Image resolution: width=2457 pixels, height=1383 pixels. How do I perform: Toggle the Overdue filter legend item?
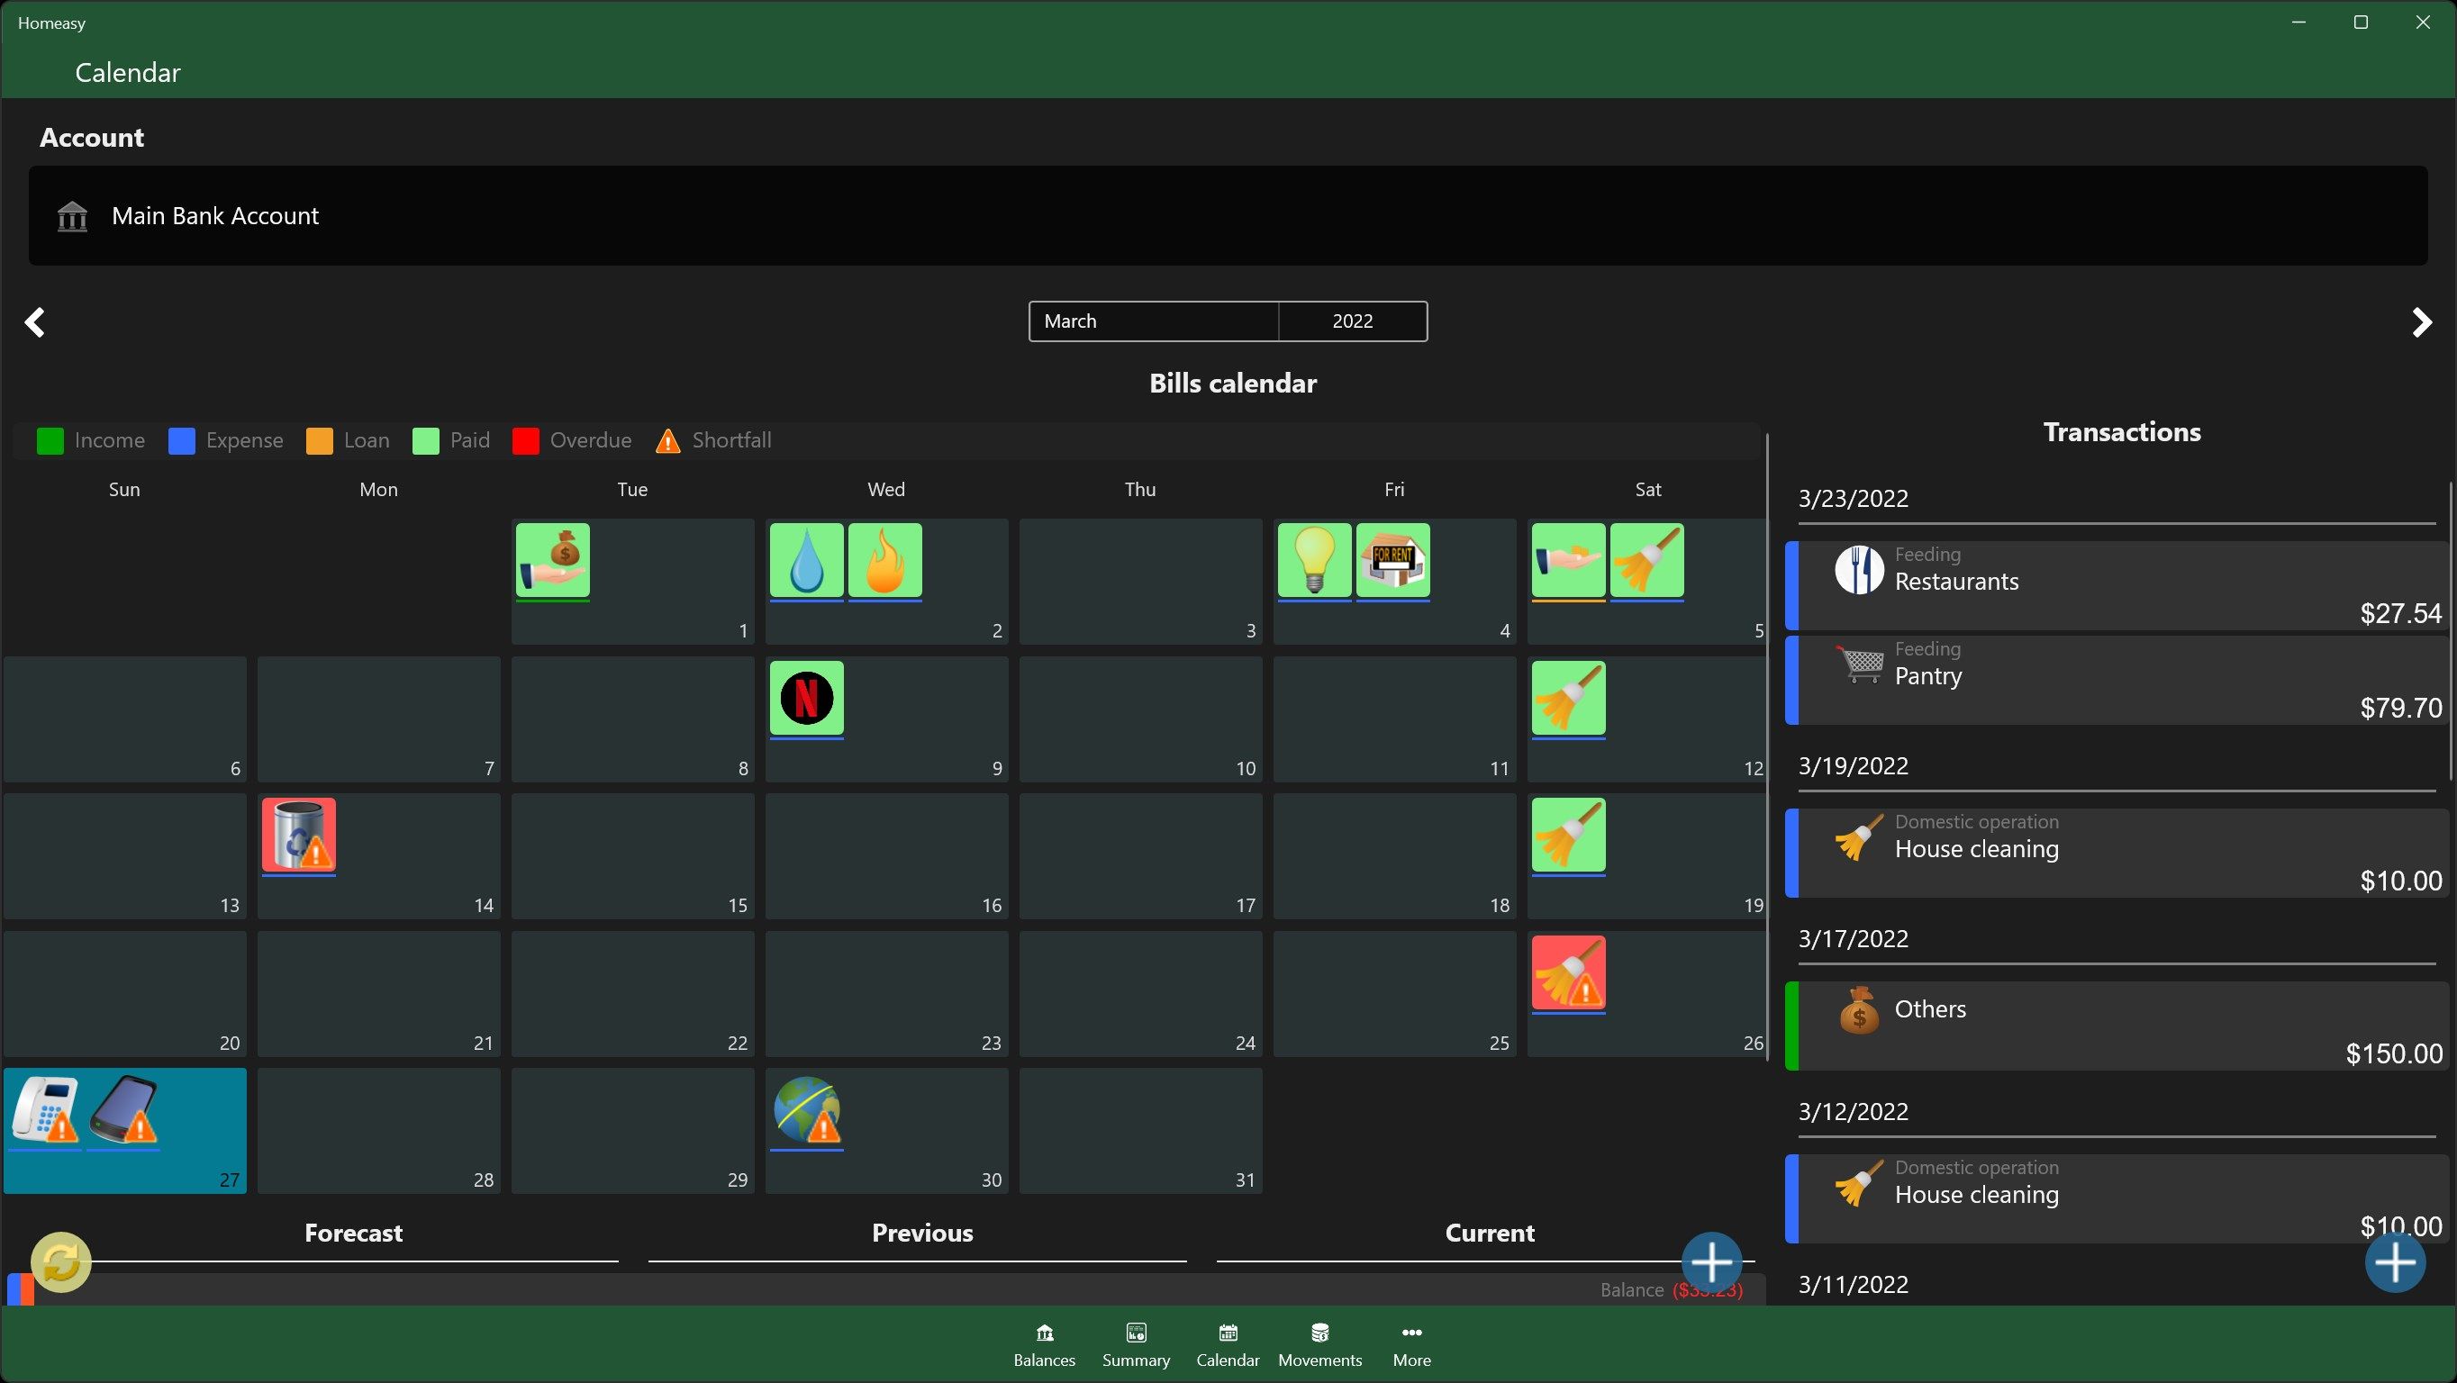tap(572, 440)
